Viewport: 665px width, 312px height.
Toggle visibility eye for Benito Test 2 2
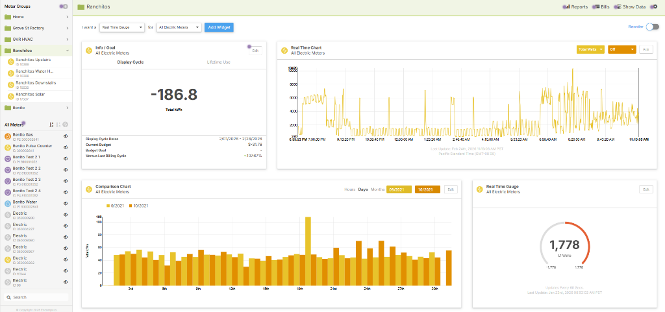pos(66,170)
